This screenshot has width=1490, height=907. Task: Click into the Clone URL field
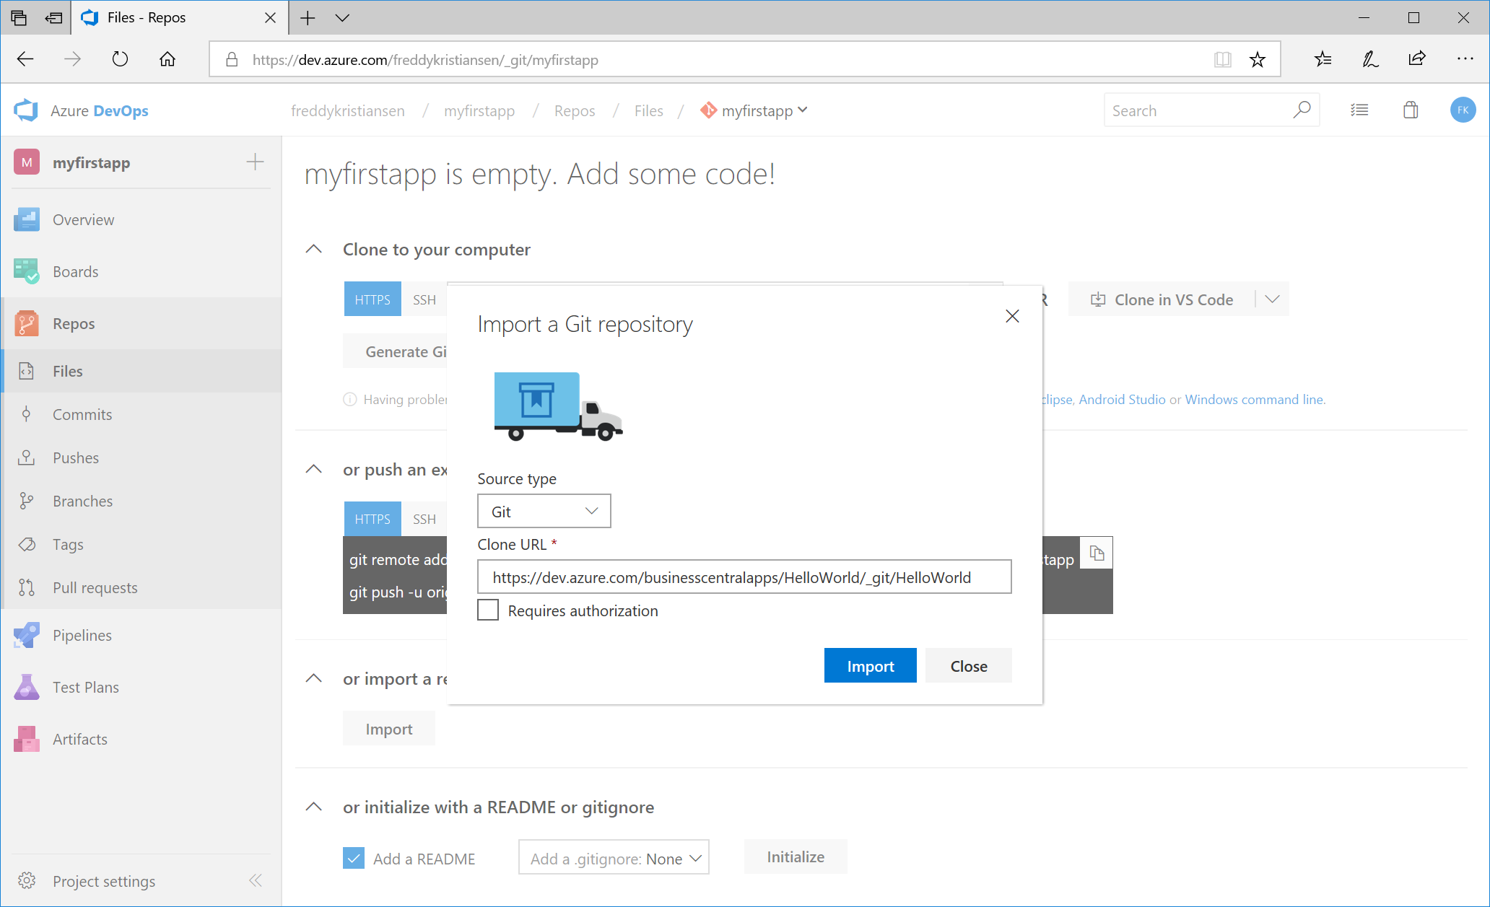click(x=744, y=577)
